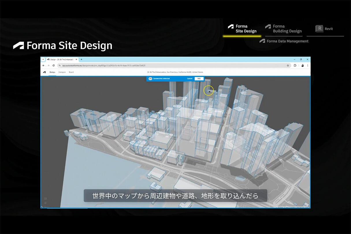The image size is (351, 234).
Task: Maximize the browser window
Action: pyautogui.click(x=301, y=59)
